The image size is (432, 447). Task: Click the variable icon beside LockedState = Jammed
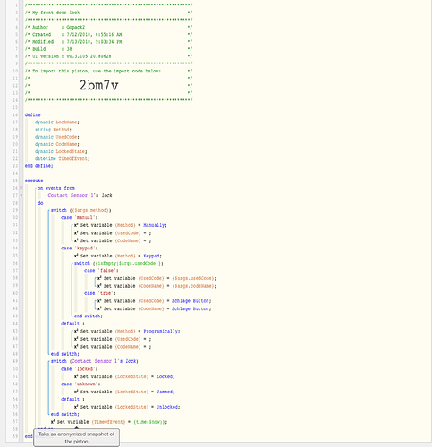coord(76,392)
